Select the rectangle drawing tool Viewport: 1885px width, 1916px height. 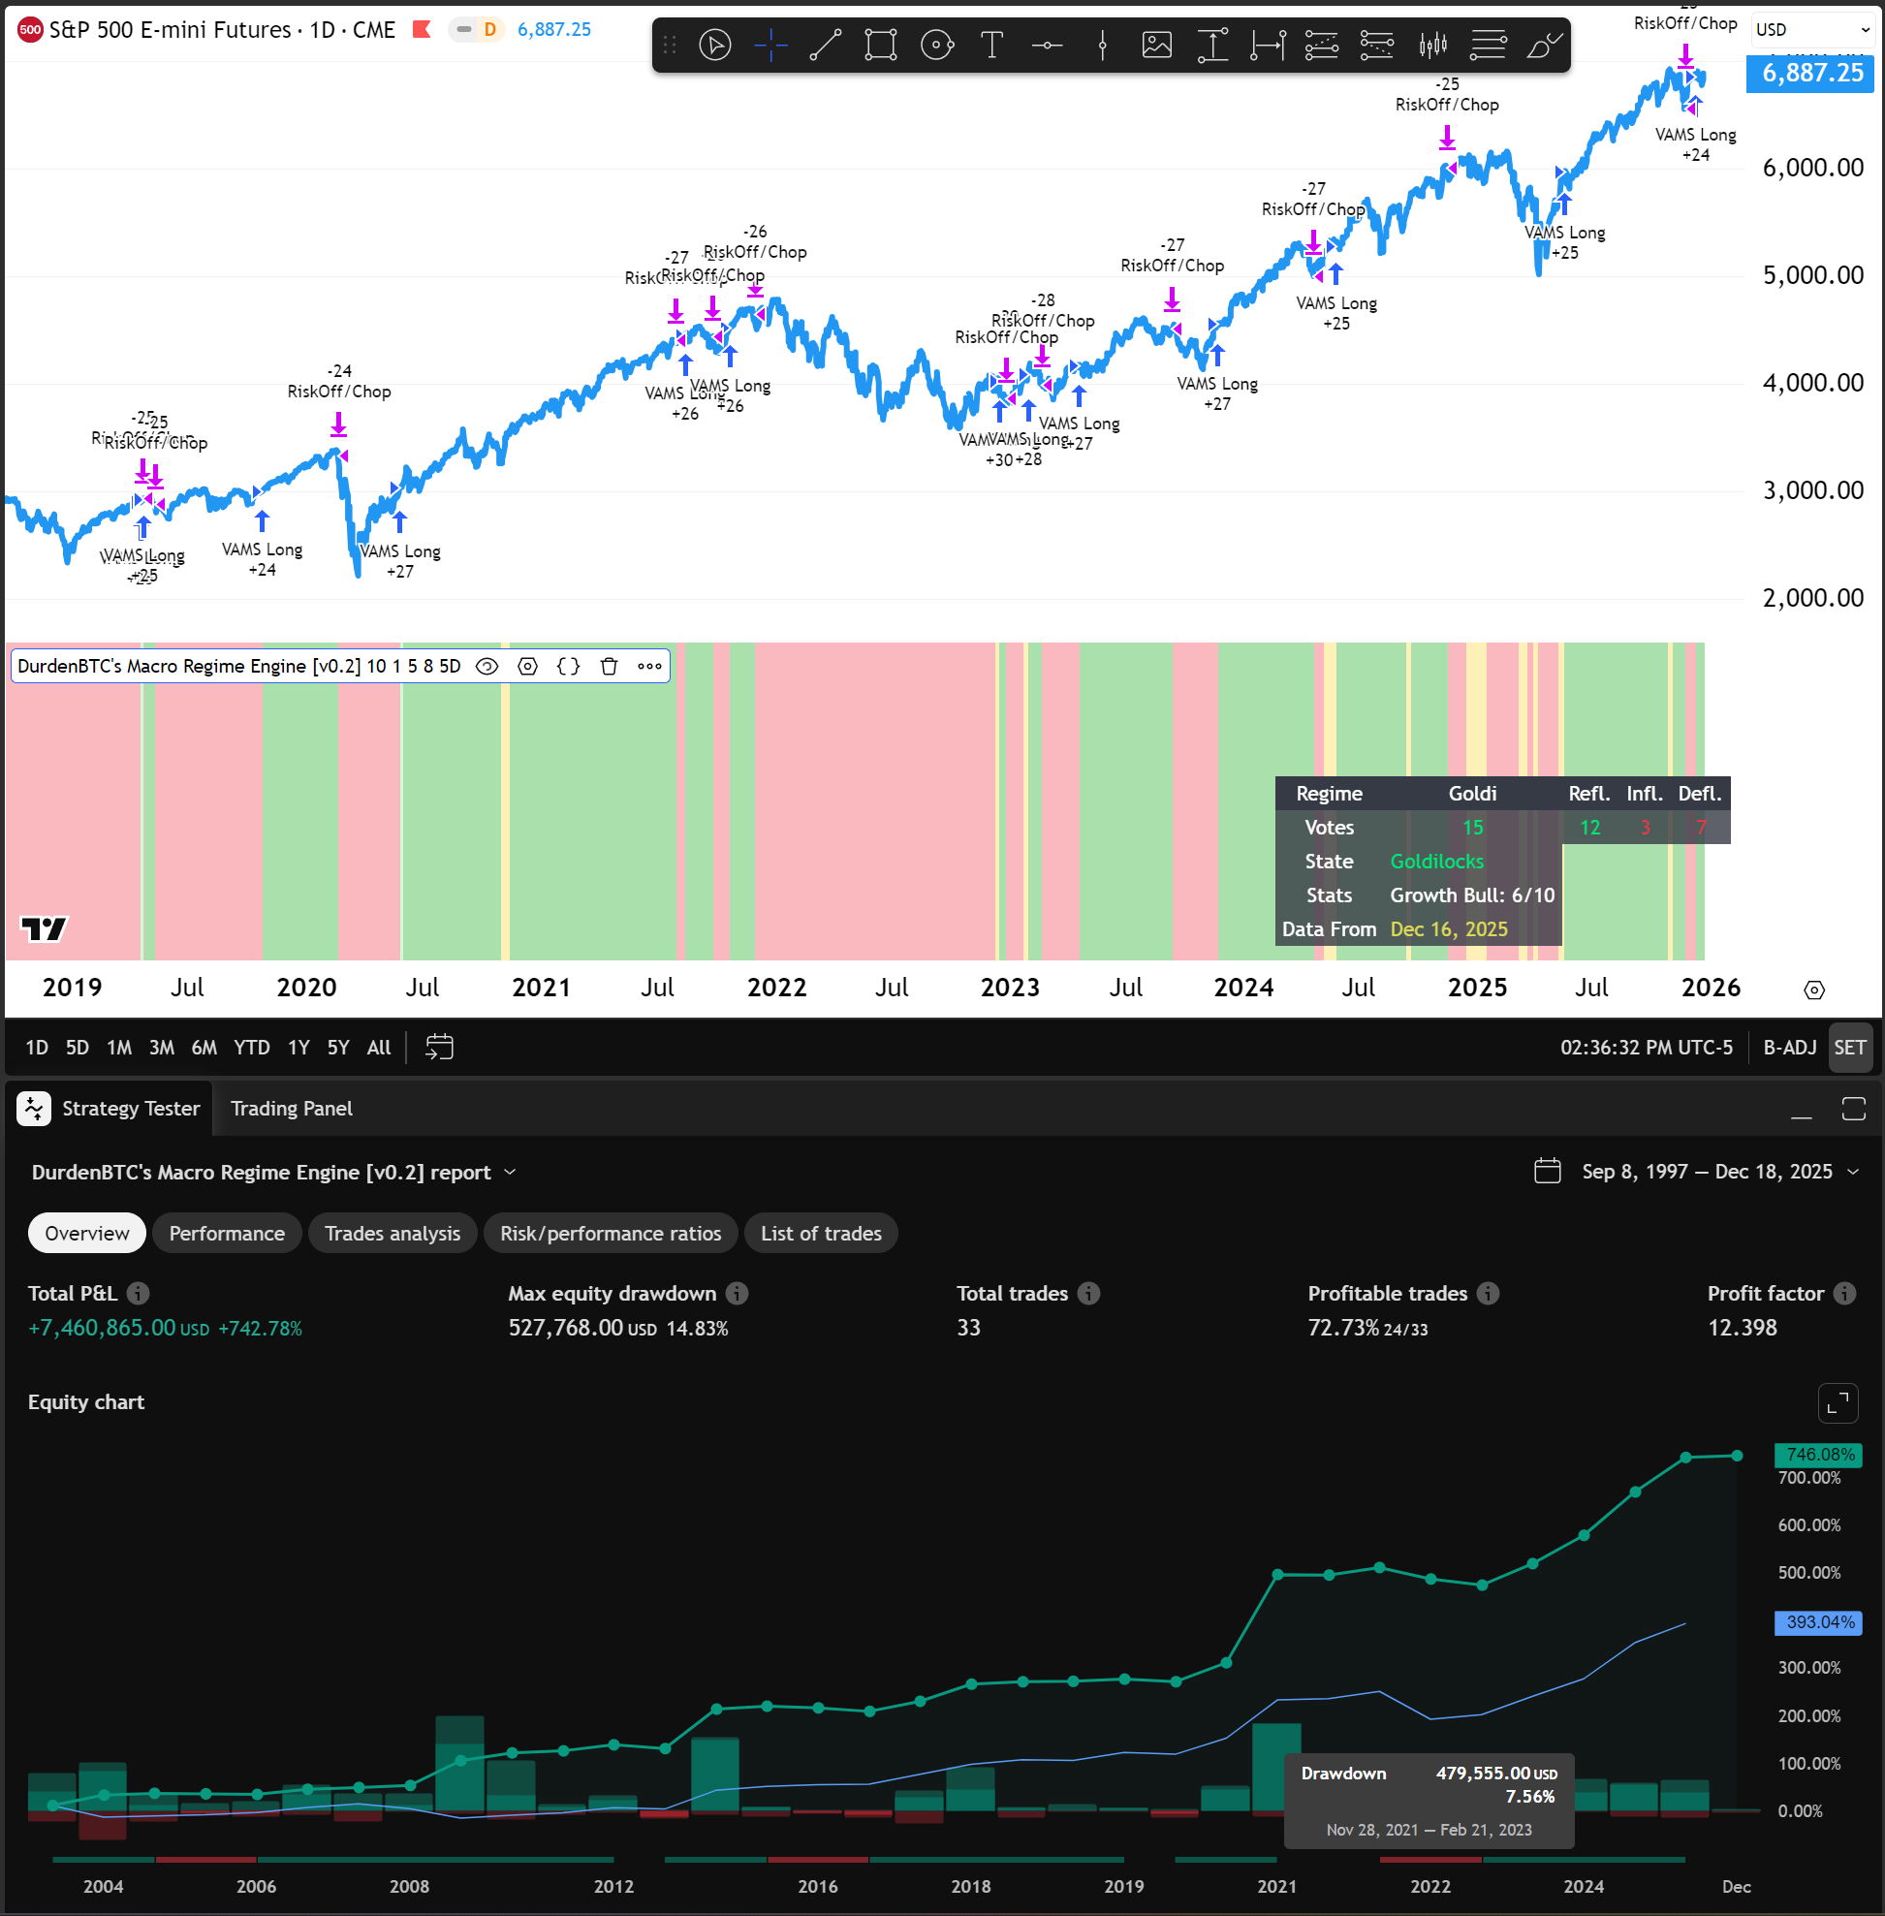(x=880, y=45)
